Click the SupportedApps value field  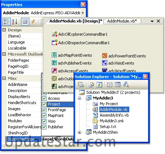58,139
